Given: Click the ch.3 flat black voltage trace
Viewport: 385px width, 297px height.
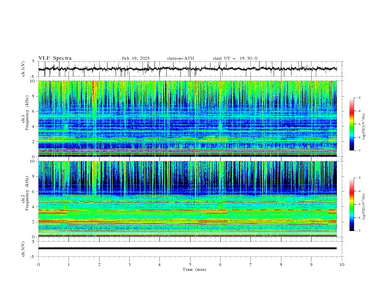Looking at the screenshot, I should tap(187, 248).
